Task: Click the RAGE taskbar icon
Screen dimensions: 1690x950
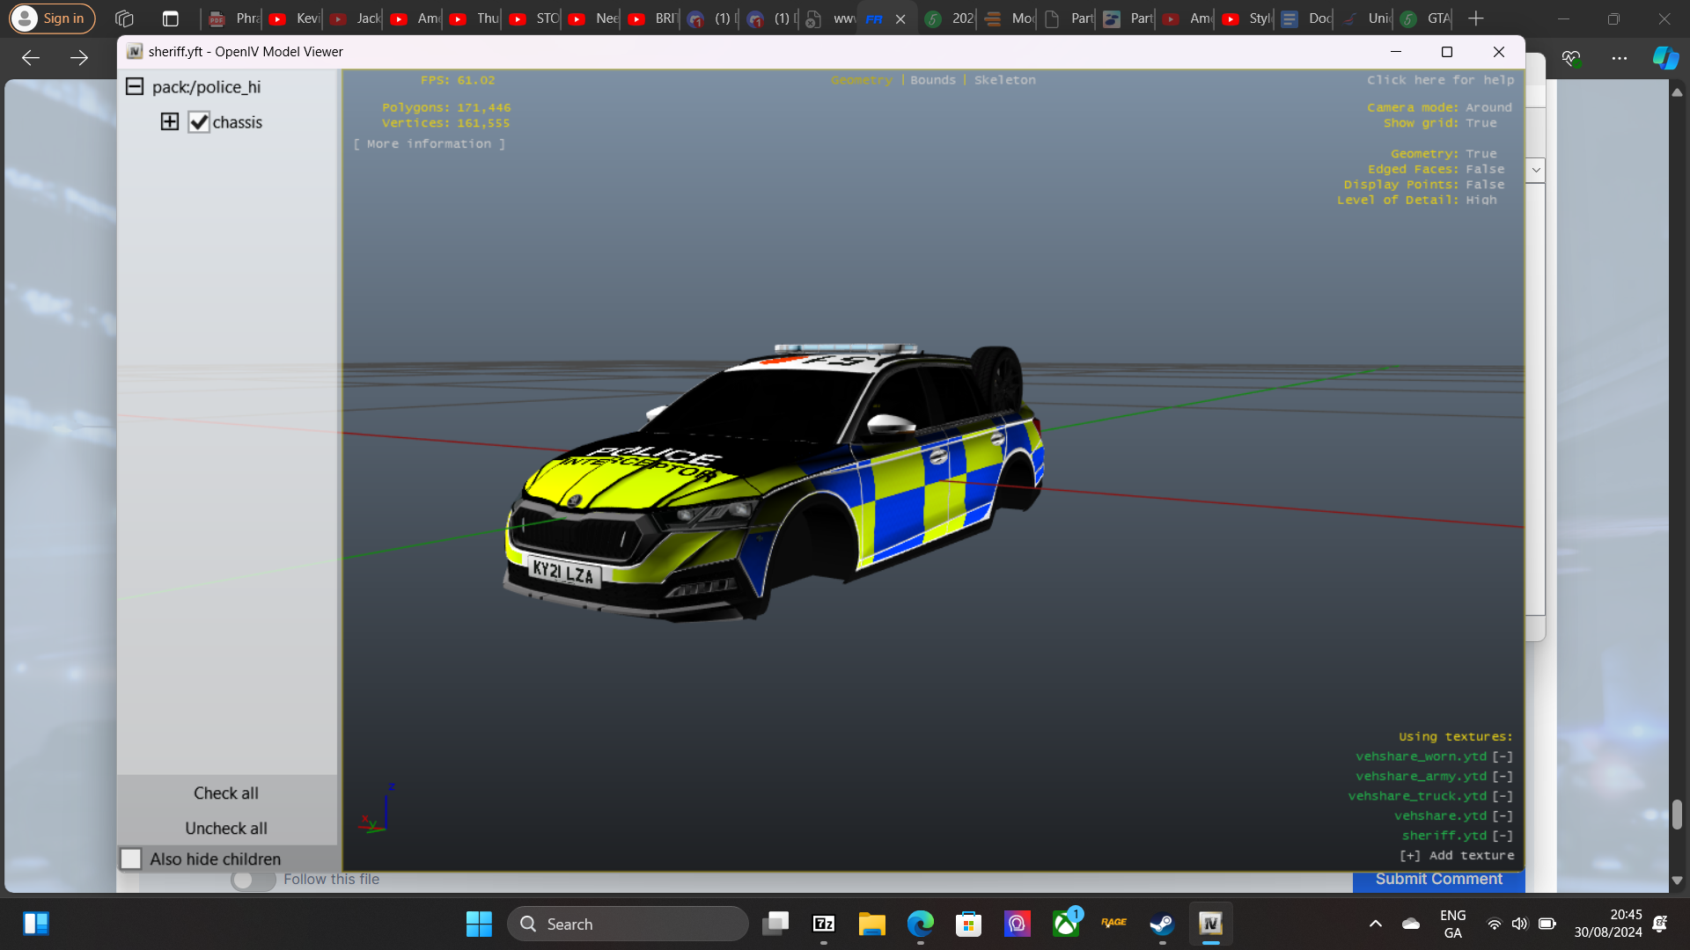Action: pos(1113,923)
